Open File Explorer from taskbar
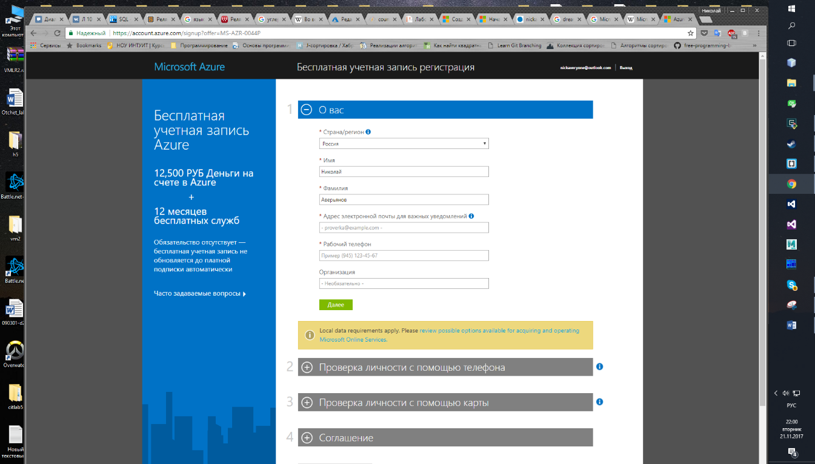Image resolution: width=815 pixels, height=464 pixels. click(791, 83)
